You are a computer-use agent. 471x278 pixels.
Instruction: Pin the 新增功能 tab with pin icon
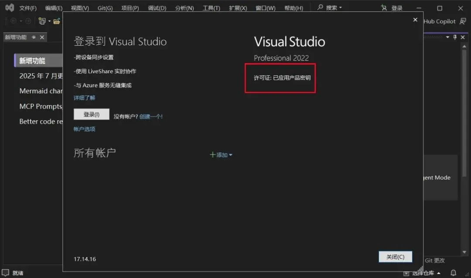34,37
